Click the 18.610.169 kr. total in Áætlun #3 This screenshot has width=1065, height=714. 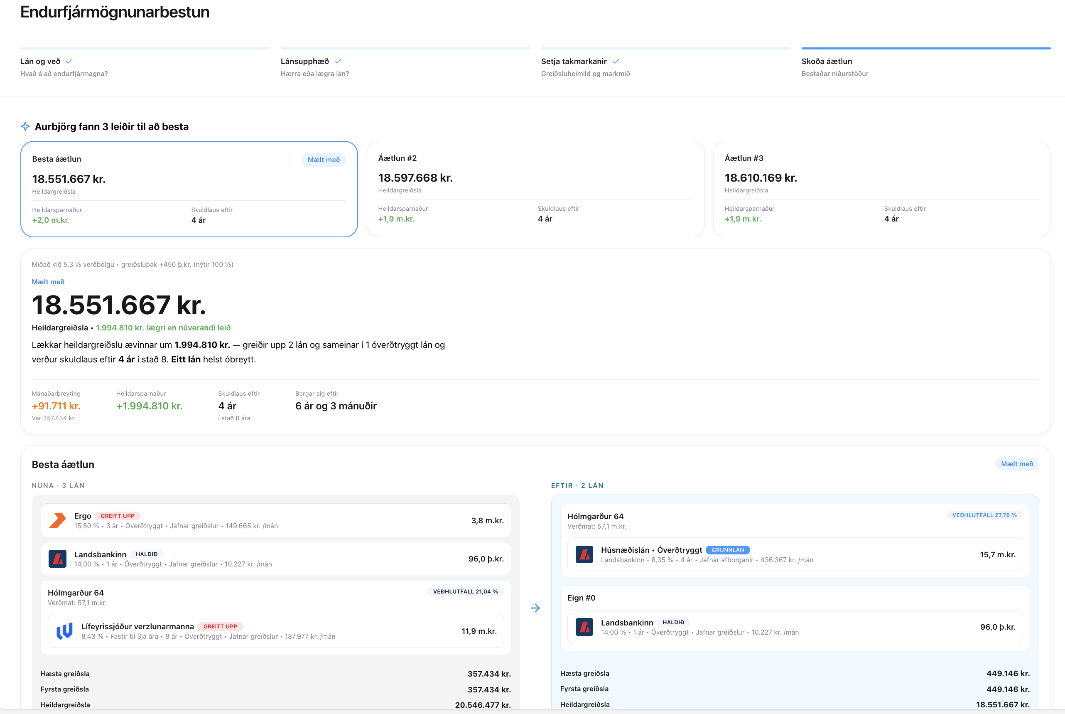[761, 178]
